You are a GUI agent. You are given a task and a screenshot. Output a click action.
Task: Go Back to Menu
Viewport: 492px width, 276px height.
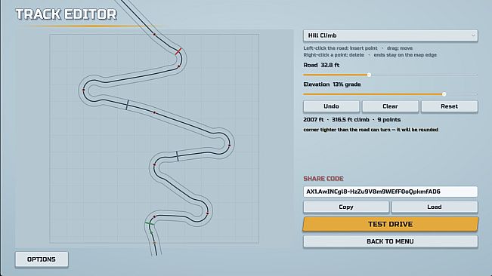390,241
